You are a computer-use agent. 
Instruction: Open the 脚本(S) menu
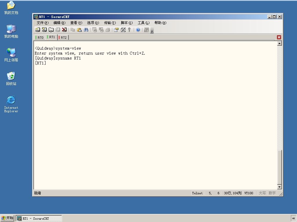pyautogui.click(x=127, y=23)
